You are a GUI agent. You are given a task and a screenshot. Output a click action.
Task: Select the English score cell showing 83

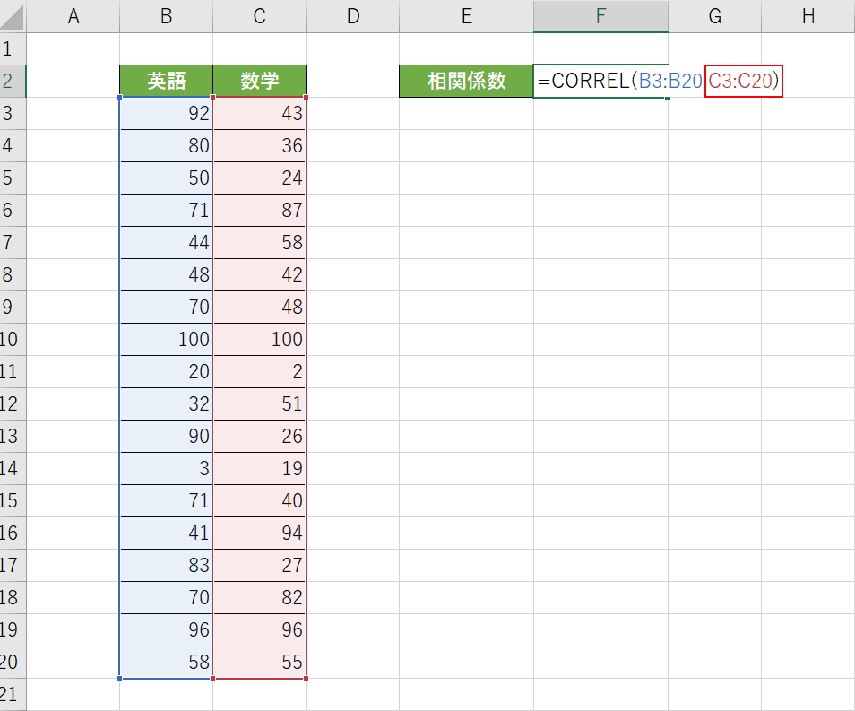pyautogui.click(x=166, y=566)
